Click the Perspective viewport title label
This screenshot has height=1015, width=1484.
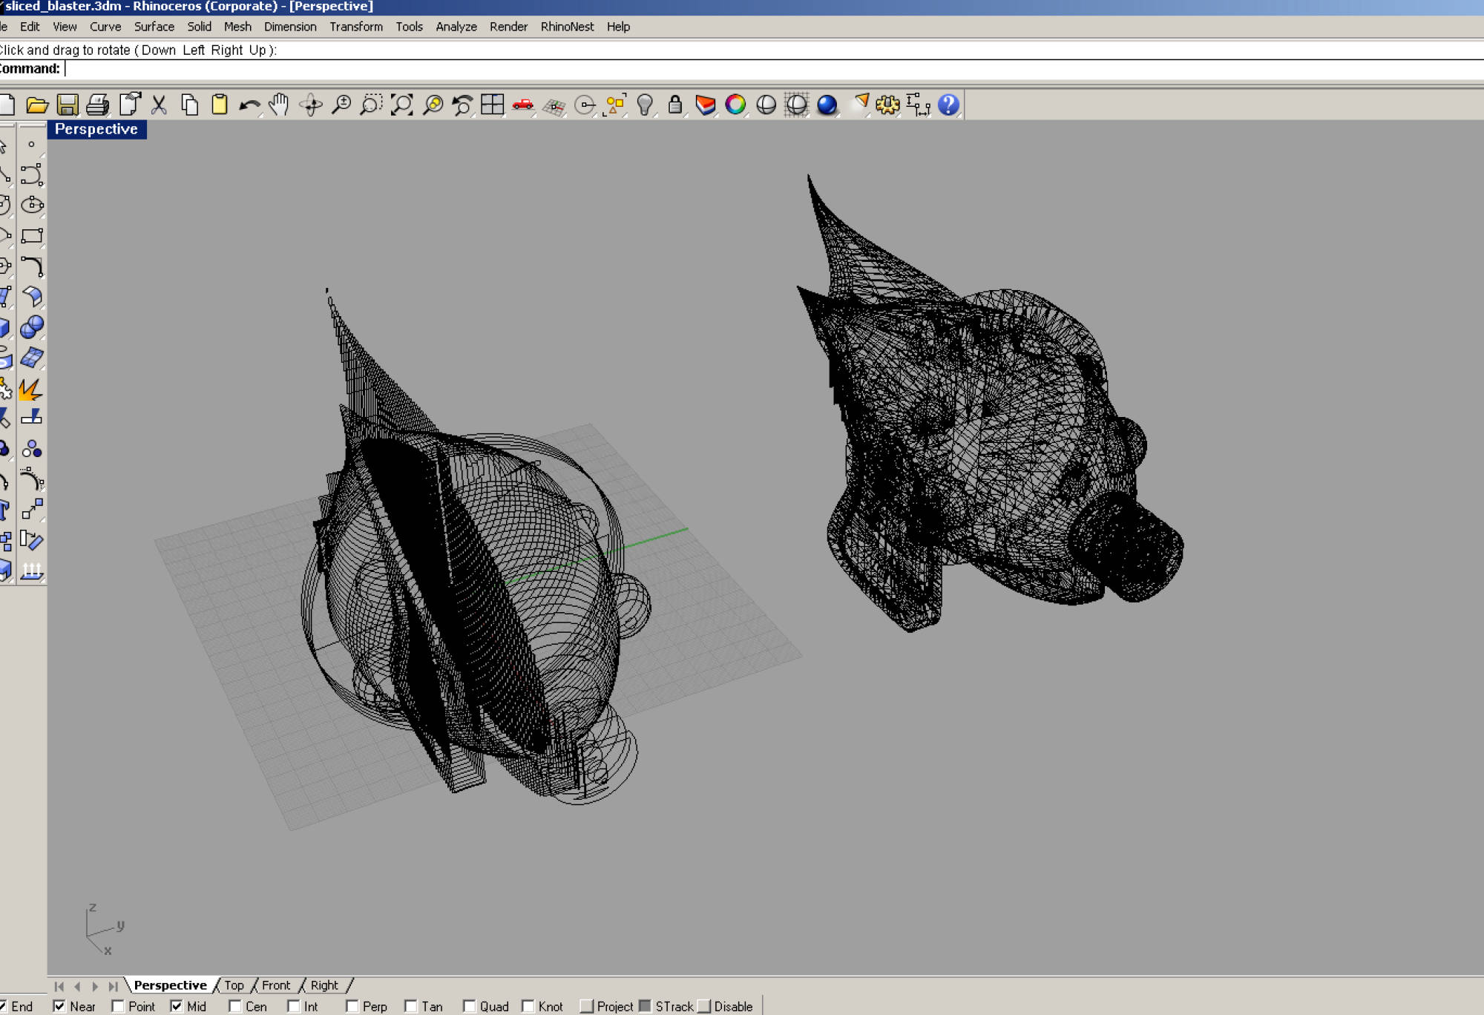click(96, 129)
